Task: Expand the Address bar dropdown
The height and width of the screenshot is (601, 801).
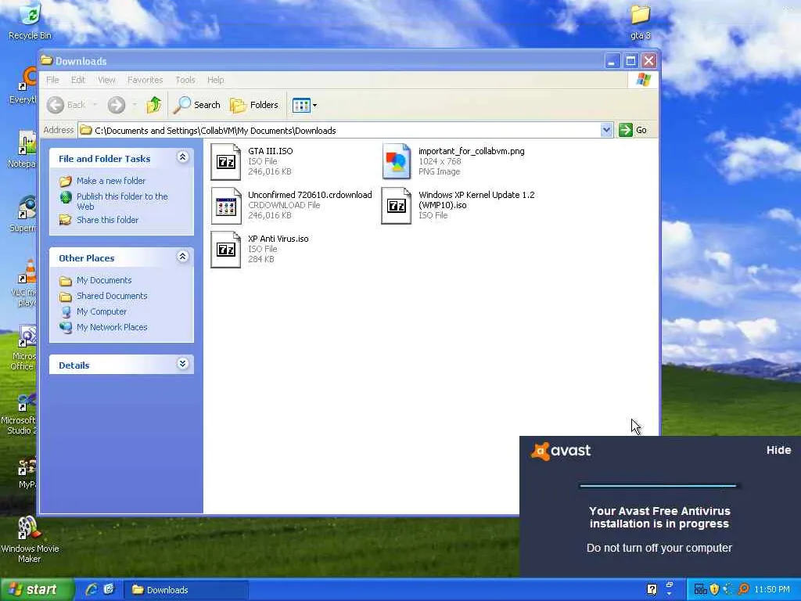Action: coord(606,130)
